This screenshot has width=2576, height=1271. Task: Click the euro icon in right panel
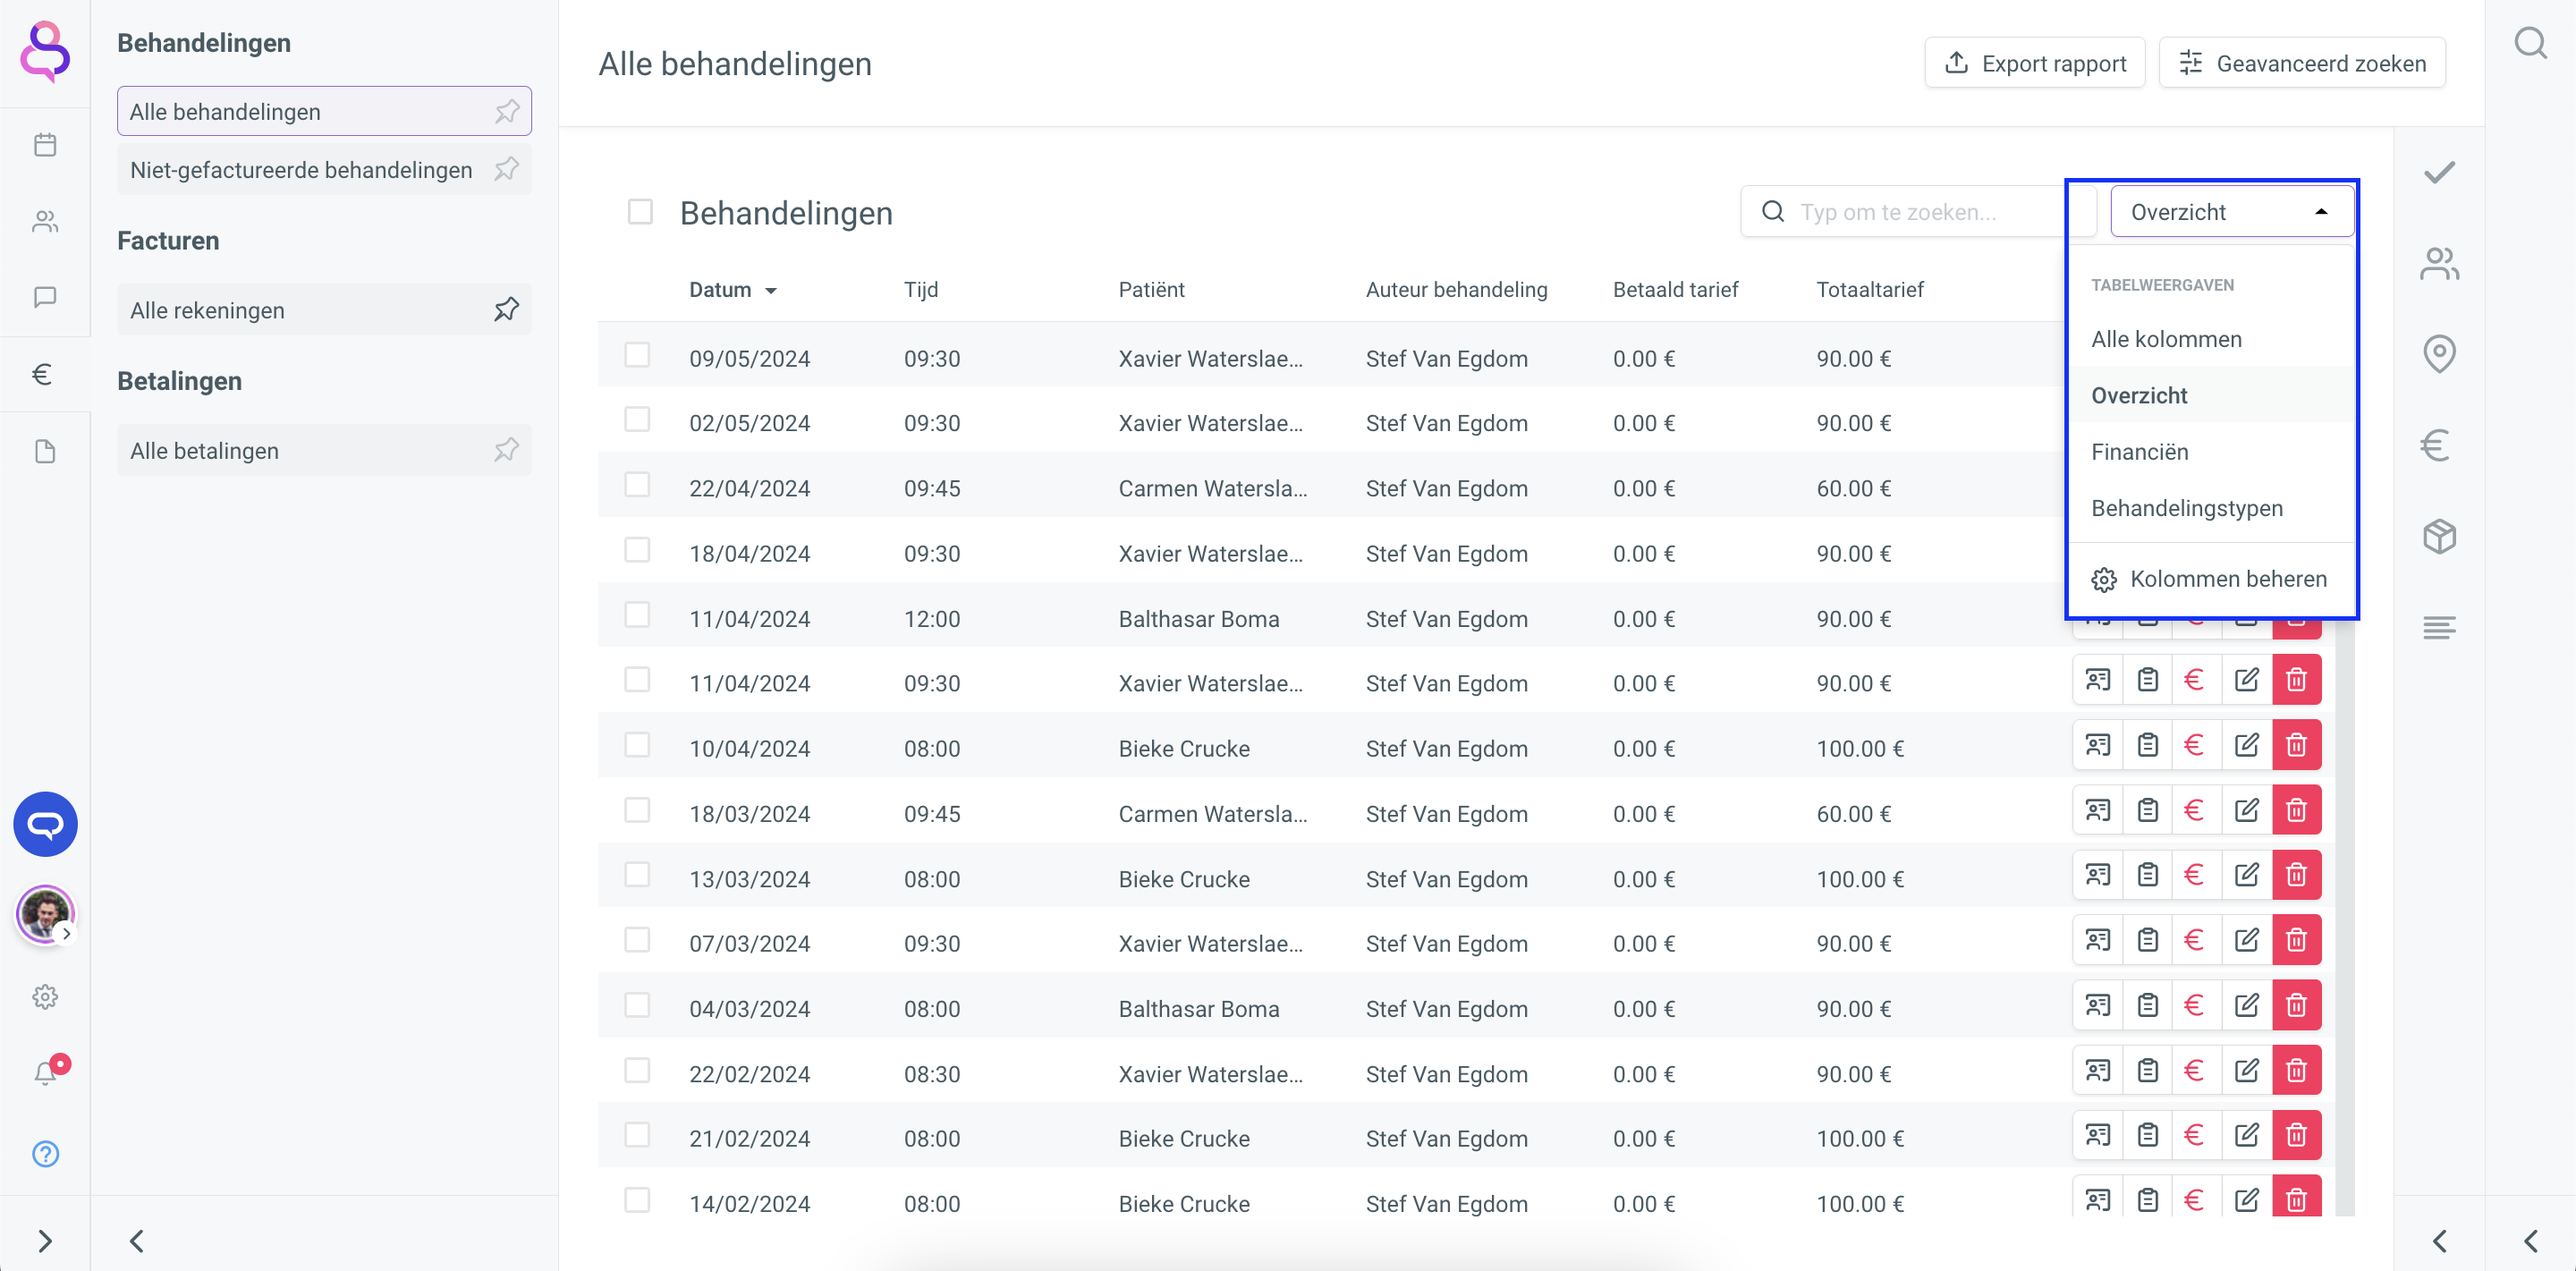click(x=2434, y=444)
